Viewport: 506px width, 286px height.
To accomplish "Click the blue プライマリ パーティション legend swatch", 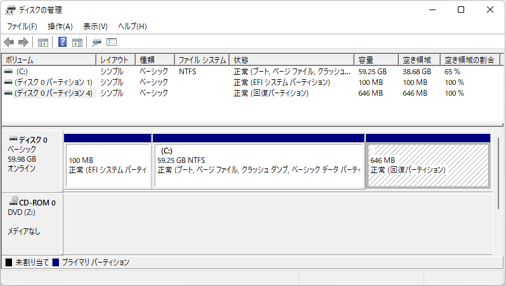I will (56, 263).
